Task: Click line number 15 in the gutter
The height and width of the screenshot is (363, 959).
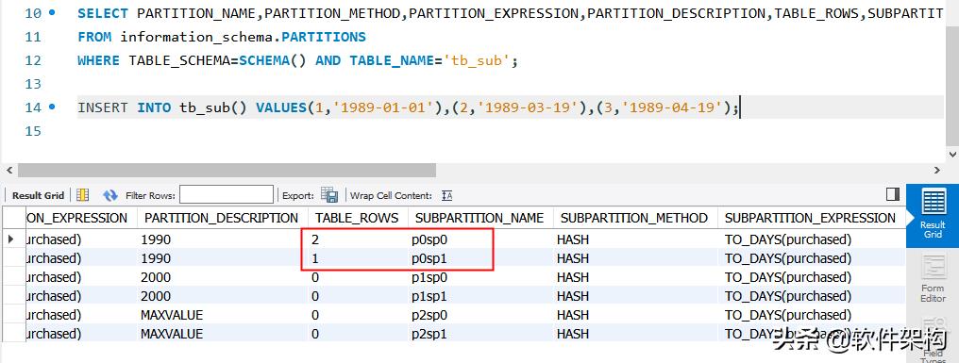Action: click(x=33, y=131)
